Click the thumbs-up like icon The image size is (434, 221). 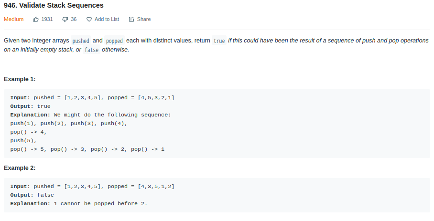tap(36, 20)
